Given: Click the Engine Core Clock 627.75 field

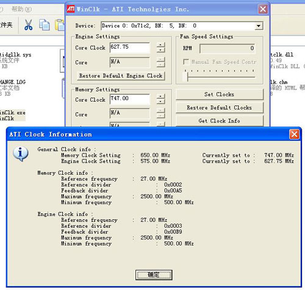Looking at the screenshot, I should click(130, 48).
